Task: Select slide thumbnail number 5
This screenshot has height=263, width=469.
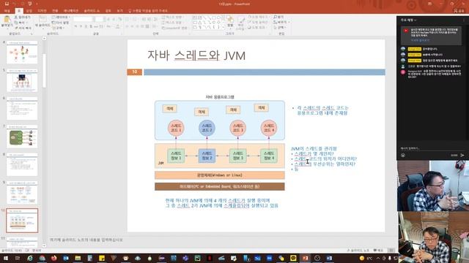Action: click(x=22, y=80)
